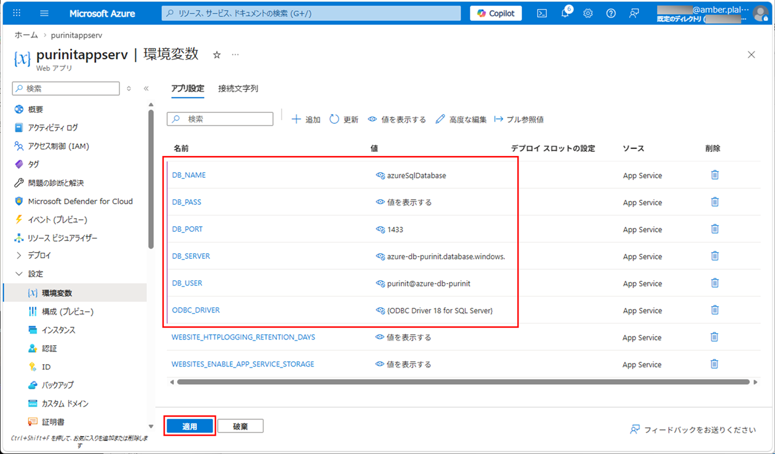The image size is (775, 454).
Task: Launch Copilot from the top bar
Action: coord(495,13)
